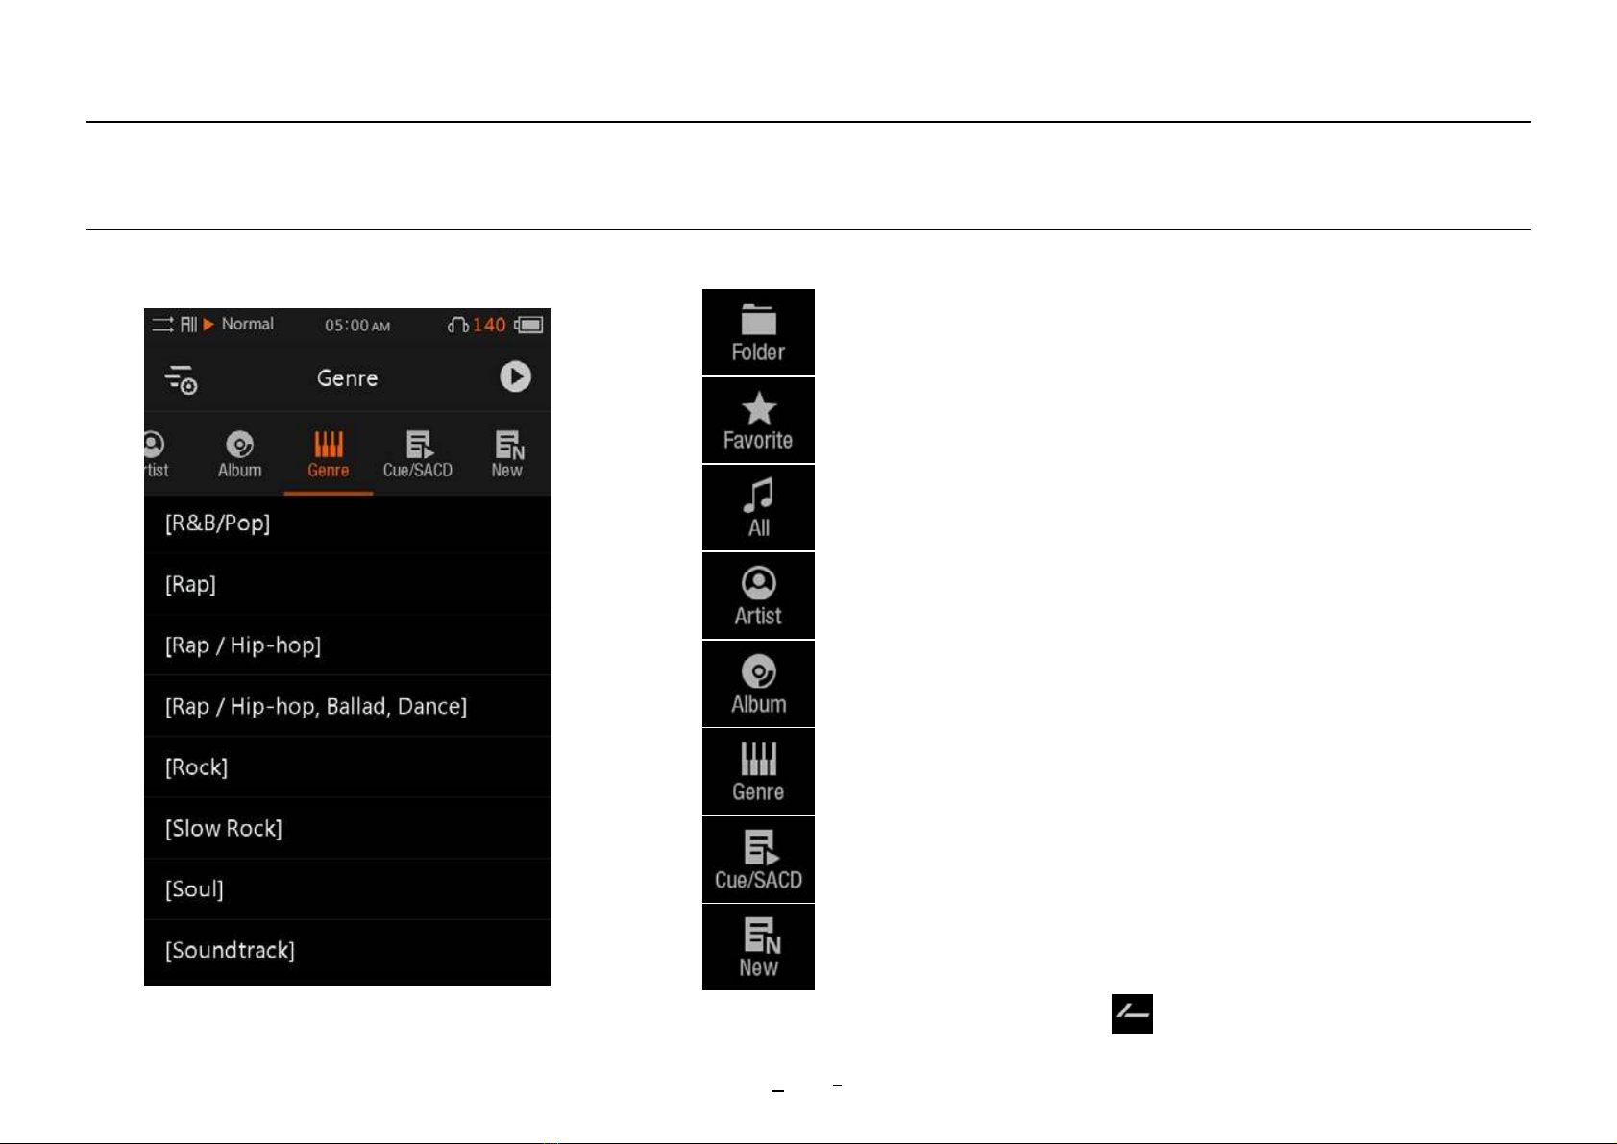
Task: Click the Cue/SACD icon in the column
Action: [x=758, y=860]
